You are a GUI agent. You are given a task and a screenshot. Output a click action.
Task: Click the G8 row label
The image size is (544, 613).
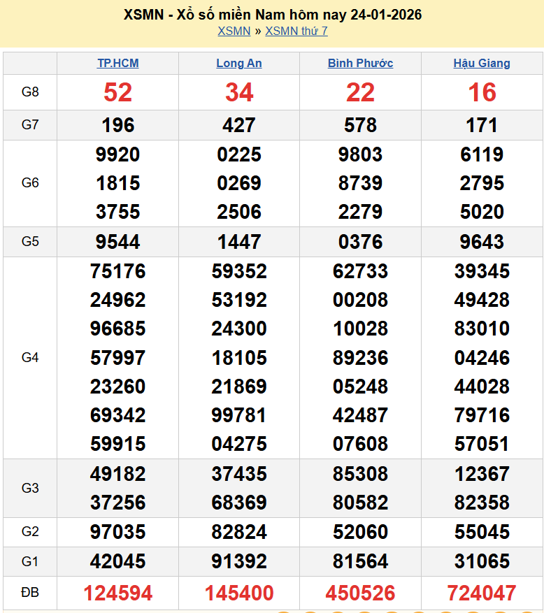(30, 92)
